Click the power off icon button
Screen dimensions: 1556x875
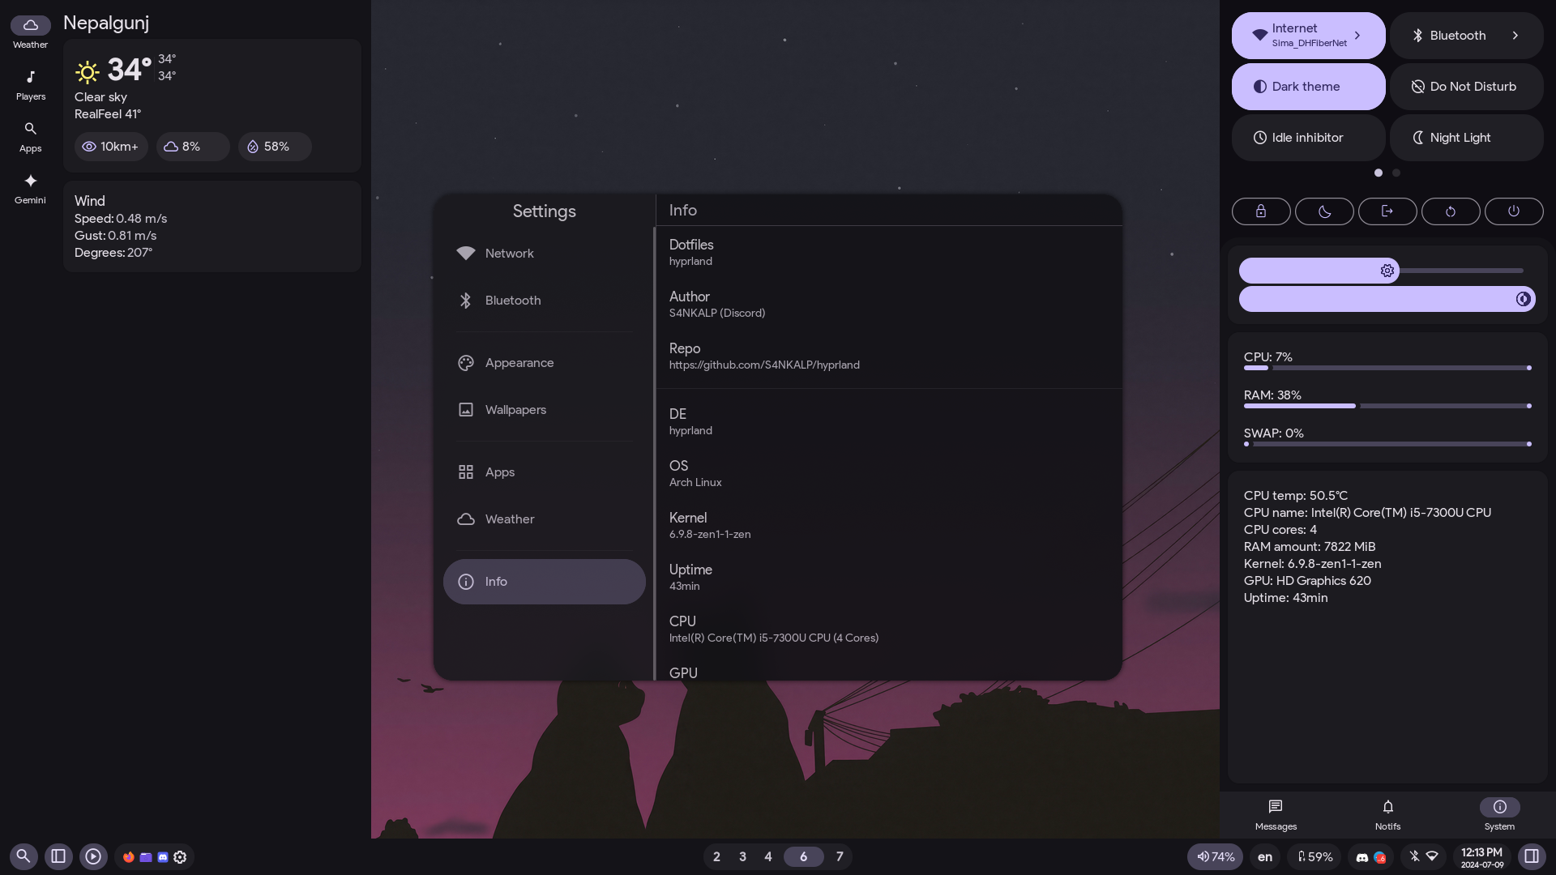tap(1514, 211)
